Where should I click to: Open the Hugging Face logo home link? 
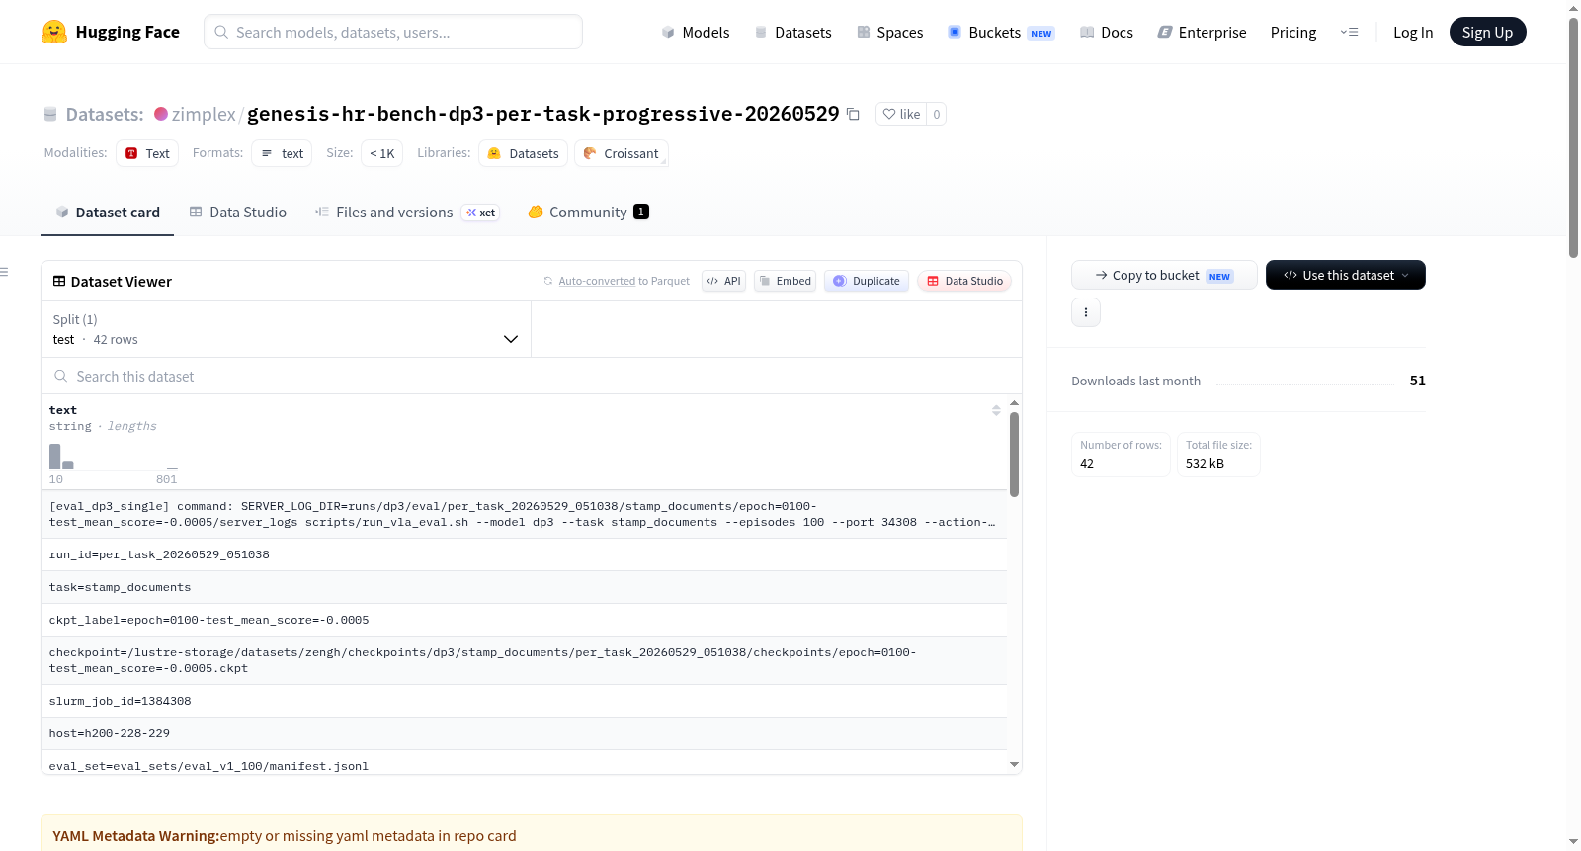pyautogui.click(x=111, y=32)
